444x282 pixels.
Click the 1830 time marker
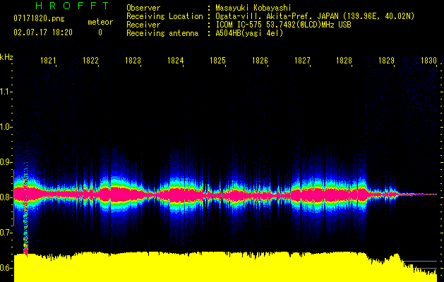pos(428,61)
